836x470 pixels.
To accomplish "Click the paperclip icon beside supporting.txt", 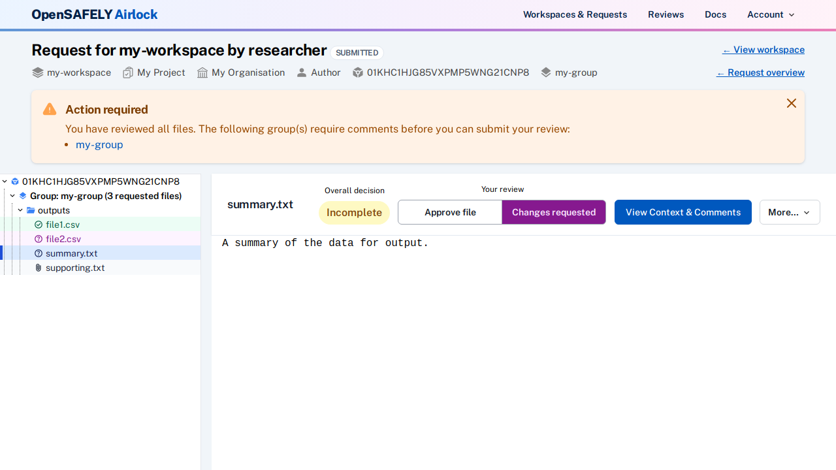I will tap(38, 268).
